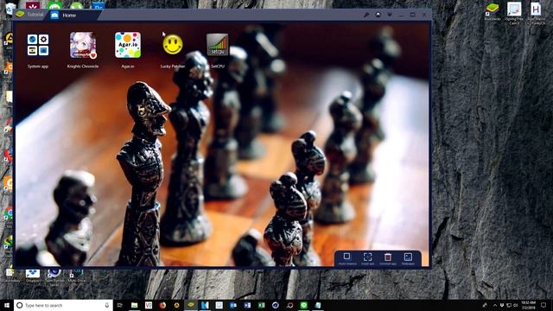Open Firefox from the taskbar

pos(162,305)
